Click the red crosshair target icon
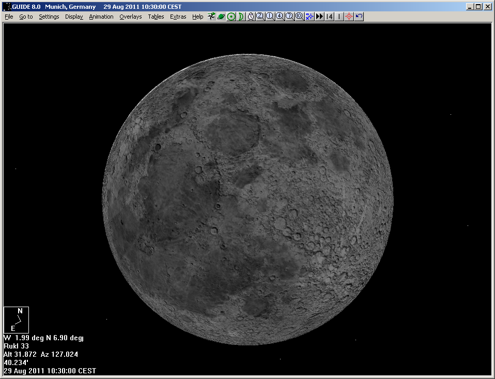Viewport: 495px width, 379px height. (x=349, y=17)
